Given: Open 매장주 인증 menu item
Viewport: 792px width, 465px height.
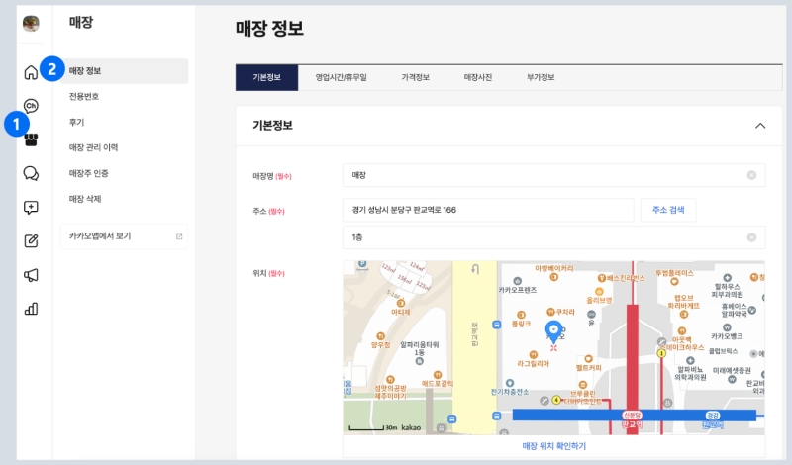Looking at the screenshot, I should 88,173.
